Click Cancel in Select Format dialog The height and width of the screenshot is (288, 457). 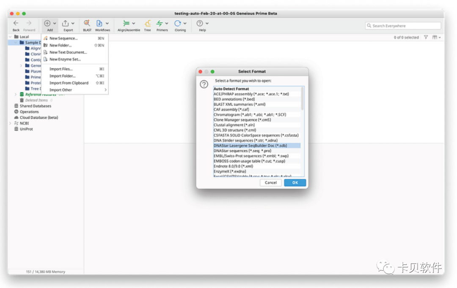[x=270, y=183]
